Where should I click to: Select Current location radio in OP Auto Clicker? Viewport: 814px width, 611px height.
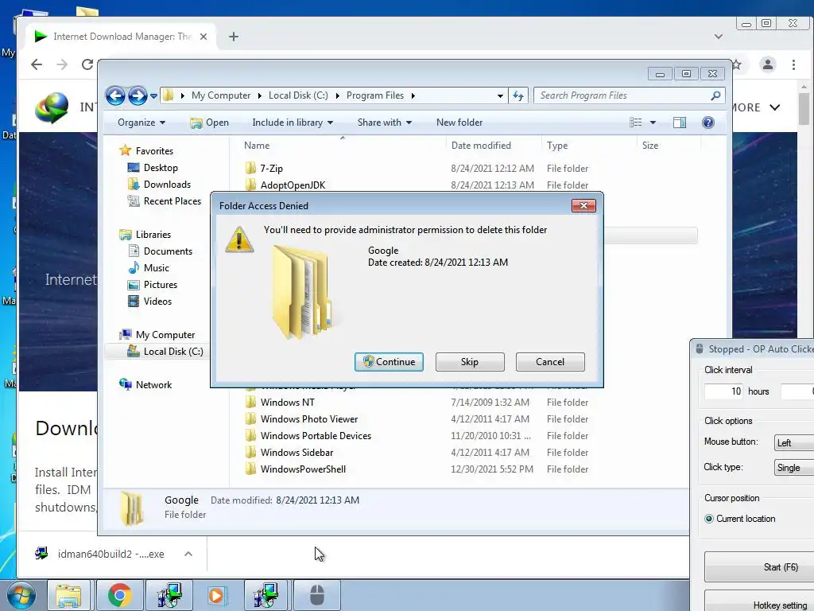709,519
